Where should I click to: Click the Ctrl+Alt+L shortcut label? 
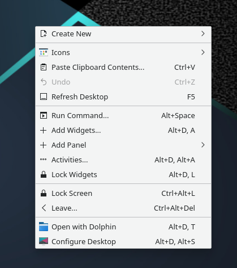178,193
